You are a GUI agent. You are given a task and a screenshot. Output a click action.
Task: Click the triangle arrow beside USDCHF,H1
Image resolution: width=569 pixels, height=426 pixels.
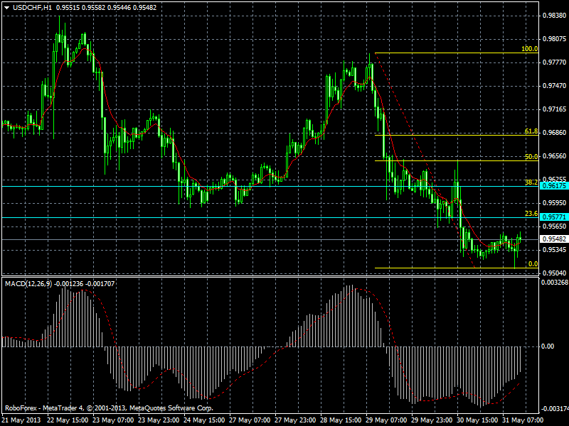coord(7,8)
